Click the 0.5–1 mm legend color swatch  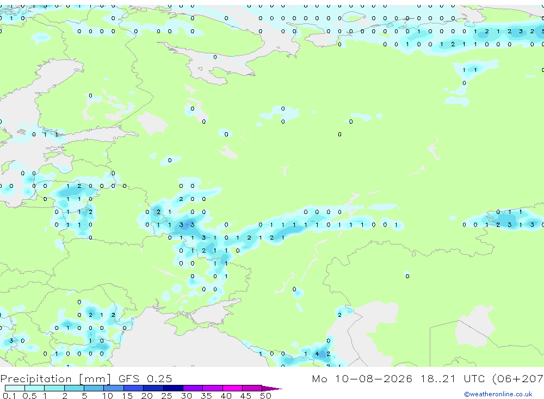pyautogui.click(x=35, y=388)
